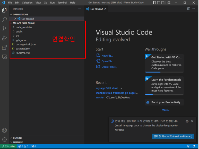The height and width of the screenshot is (149, 199).
Task: Close the Get Started tab
Action: click(x=105, y=9)
